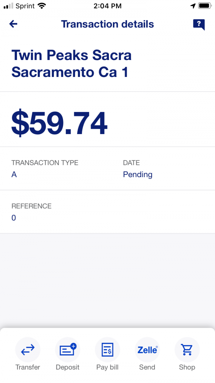This screenshot has width=215, height=383.
Task: Tap the Transaction Type value A
Action: [x=14, y=175]
